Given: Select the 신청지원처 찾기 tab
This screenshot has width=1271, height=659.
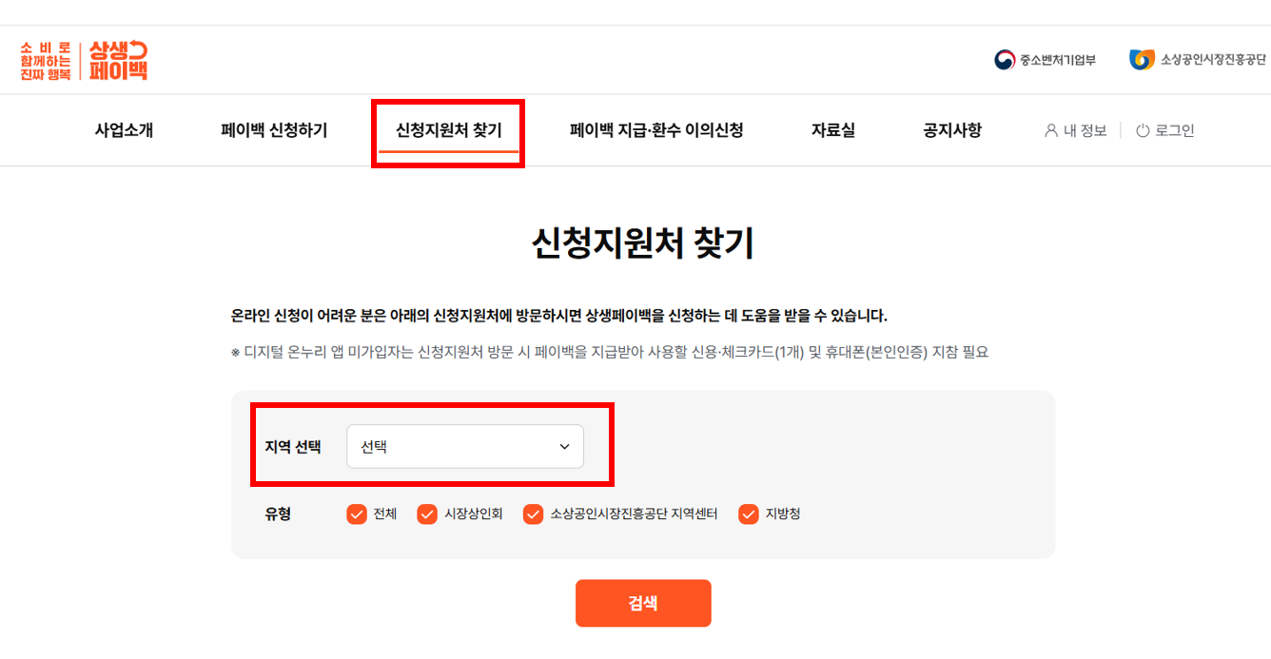Looking at the screenshot, I should pyautogui.click(x=447, y=130).
